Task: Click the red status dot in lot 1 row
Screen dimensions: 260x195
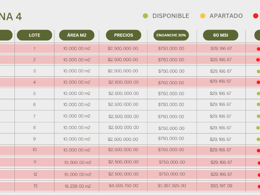Action: click(258, 49)
